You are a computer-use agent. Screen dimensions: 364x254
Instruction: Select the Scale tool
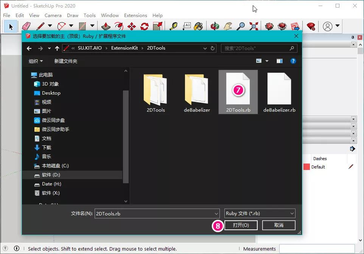tap(157, 26)
